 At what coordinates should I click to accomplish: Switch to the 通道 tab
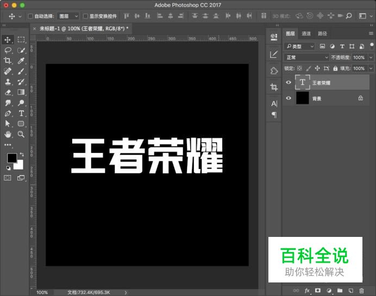pyautogui.click(x=306, y=34)
